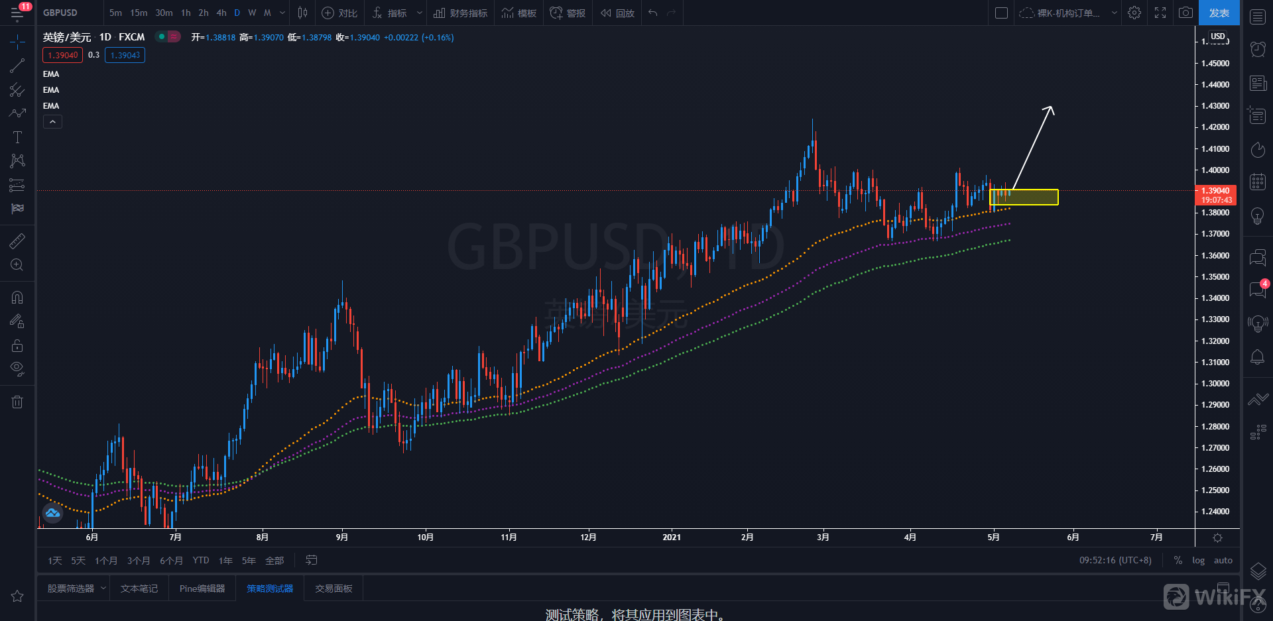Open chart settings gear in top bar
This screenshot has width=1273, height=621.
[x=1134, y=13]
